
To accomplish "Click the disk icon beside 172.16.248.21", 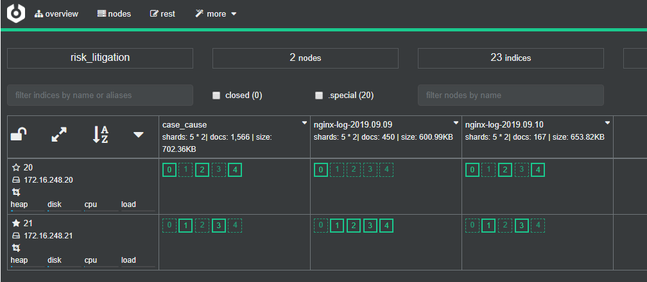I will tap(16, 236).
